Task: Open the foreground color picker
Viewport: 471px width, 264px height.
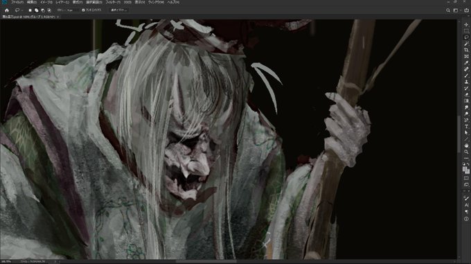Action: (465, 169)
